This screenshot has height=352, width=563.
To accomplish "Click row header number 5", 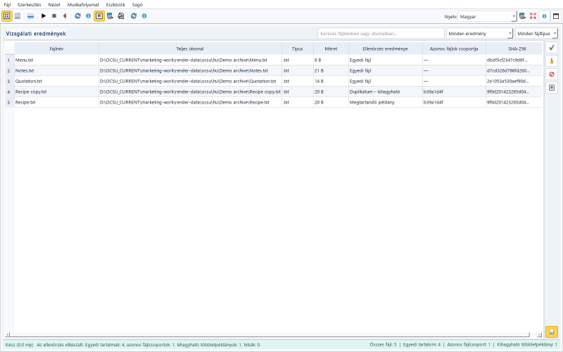I will click(x=9, y=102).
